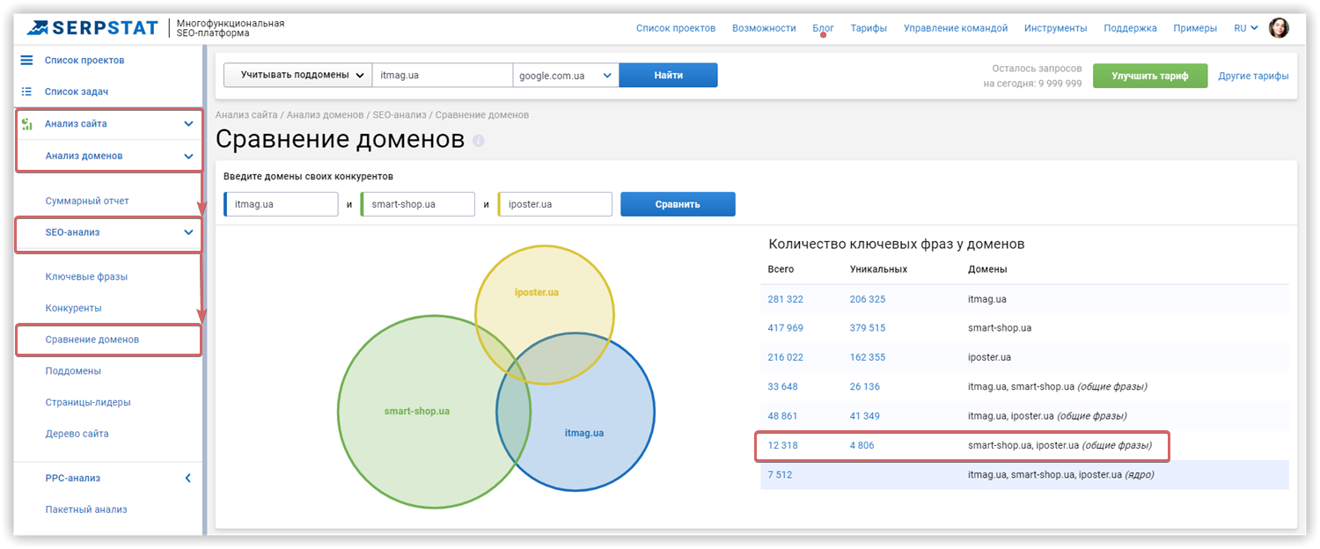Collapse the SEO-анализ chevron
Screen dimensions: 1320x549
pos(188,233)
